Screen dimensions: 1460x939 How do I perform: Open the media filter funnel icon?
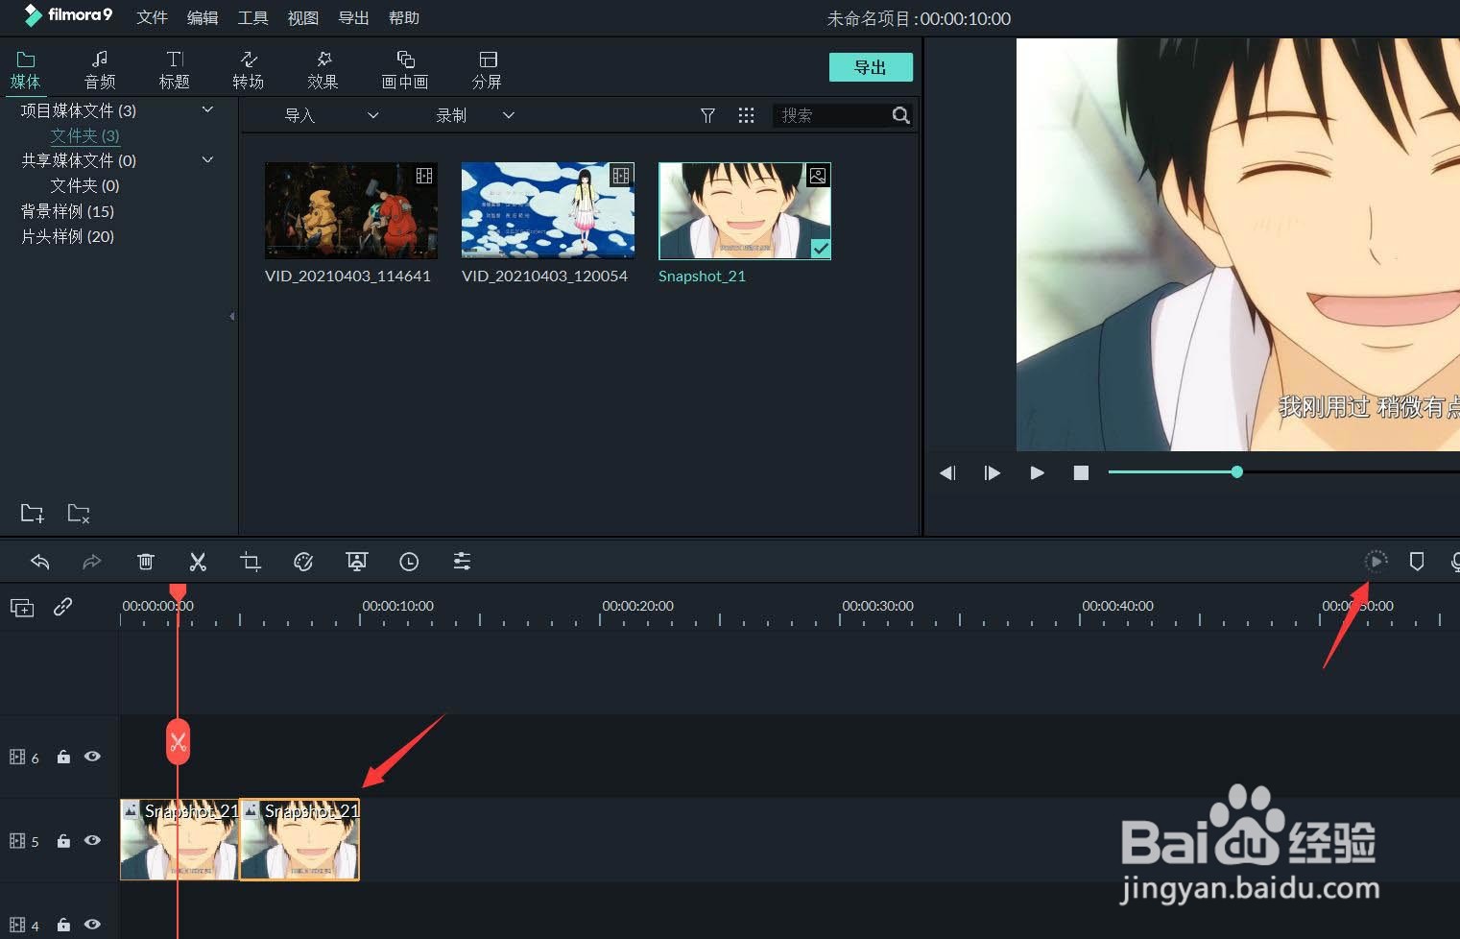click(x=707, y=115)
